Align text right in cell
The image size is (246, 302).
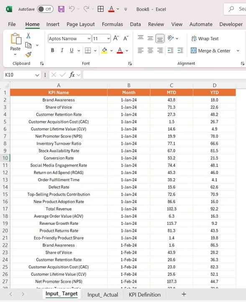point(160,50)
